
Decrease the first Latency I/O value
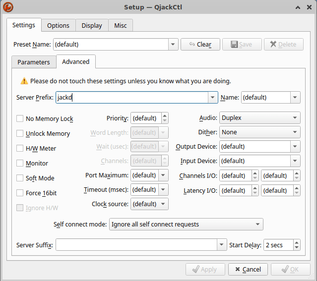(255, 193)
